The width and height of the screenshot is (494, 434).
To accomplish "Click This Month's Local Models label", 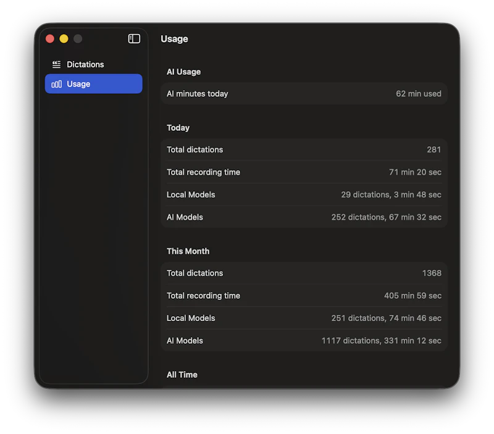I will pyautogui.click(x=191, y=318).
